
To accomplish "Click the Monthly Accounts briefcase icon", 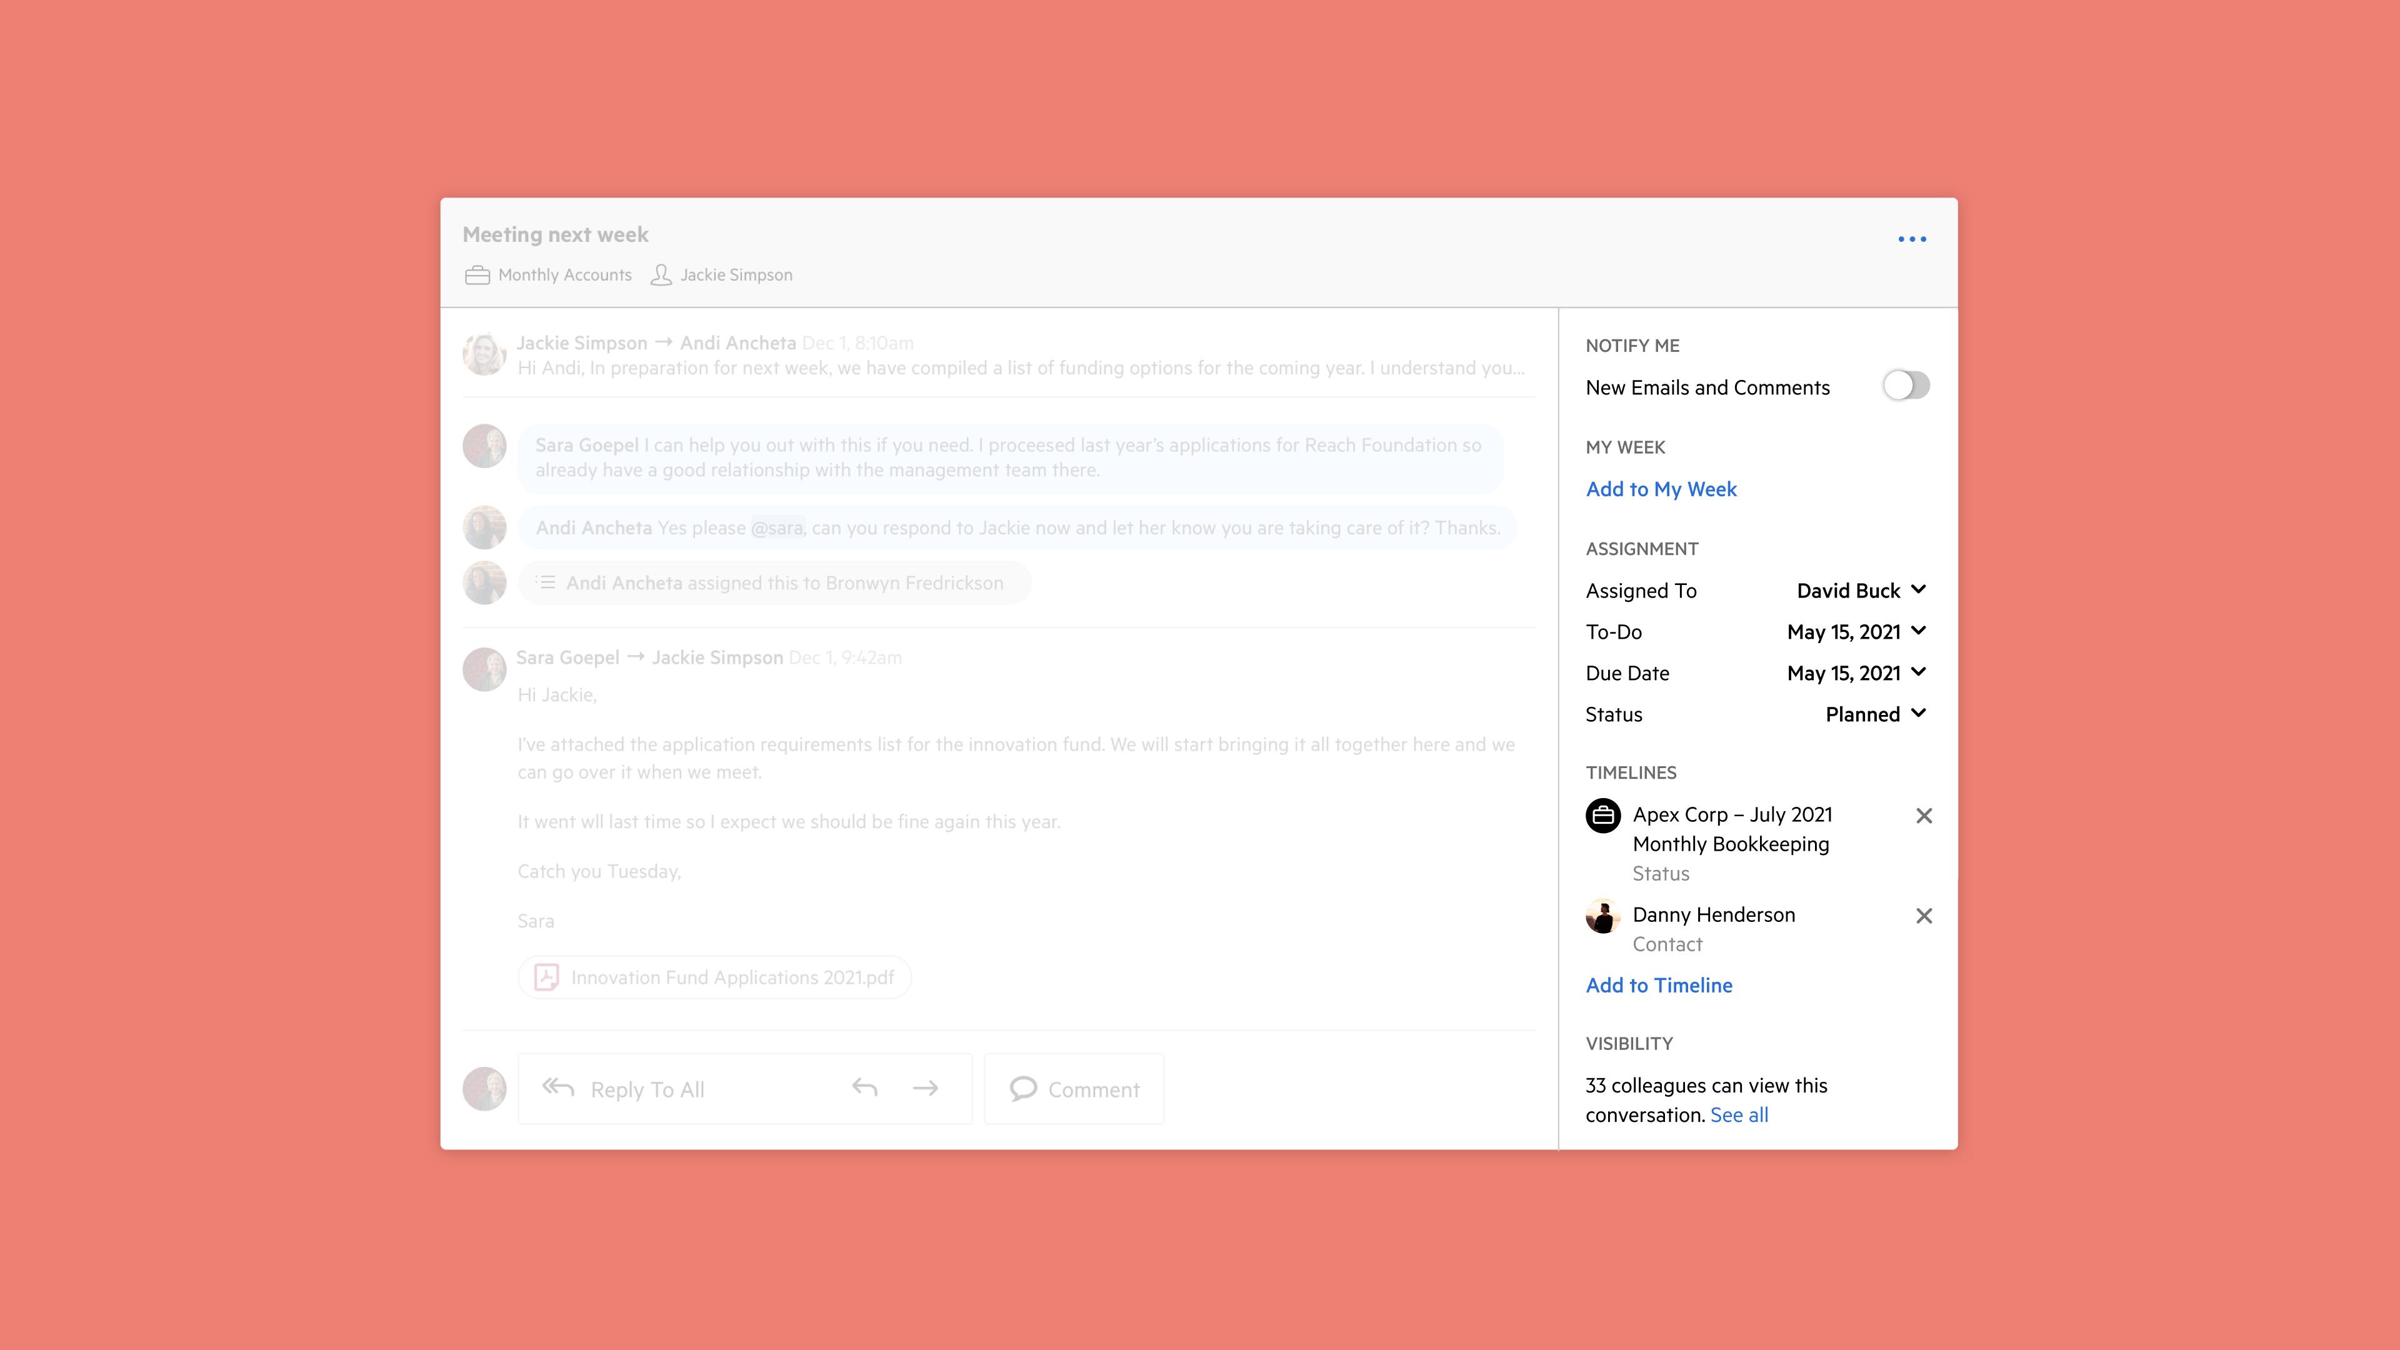I will (477, 276).
